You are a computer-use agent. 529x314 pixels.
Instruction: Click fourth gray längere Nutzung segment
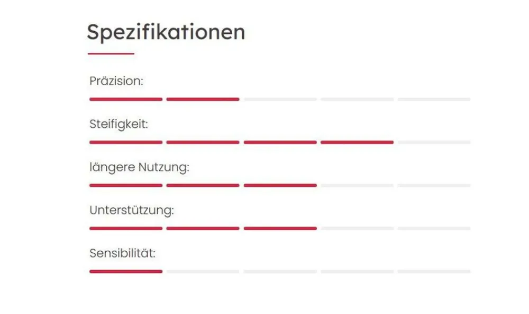pos(357,185)
